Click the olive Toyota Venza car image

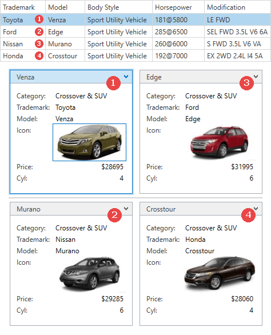pos(89,142)
